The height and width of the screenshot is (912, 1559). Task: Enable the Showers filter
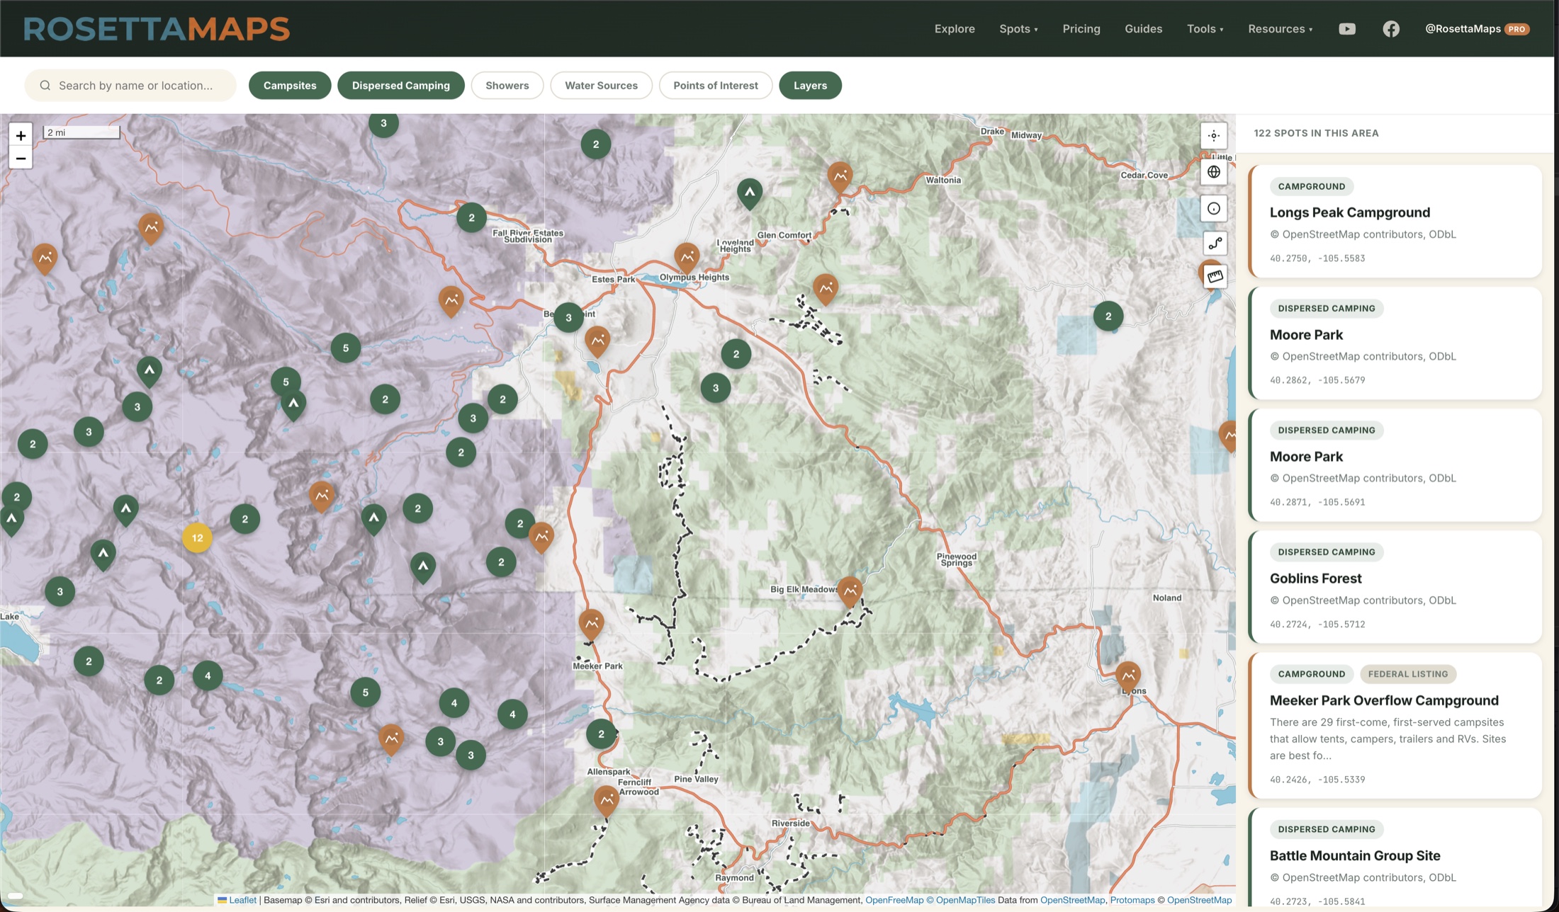(x=507, y=85)
